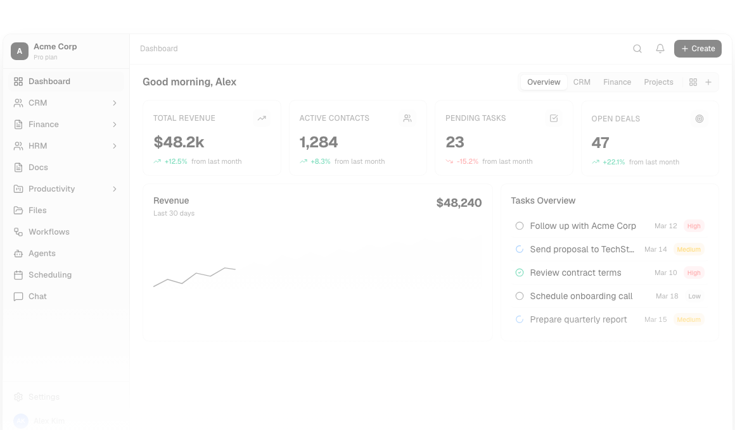
Task: Click the Revenue line chart
Action: tap(317, 262)
